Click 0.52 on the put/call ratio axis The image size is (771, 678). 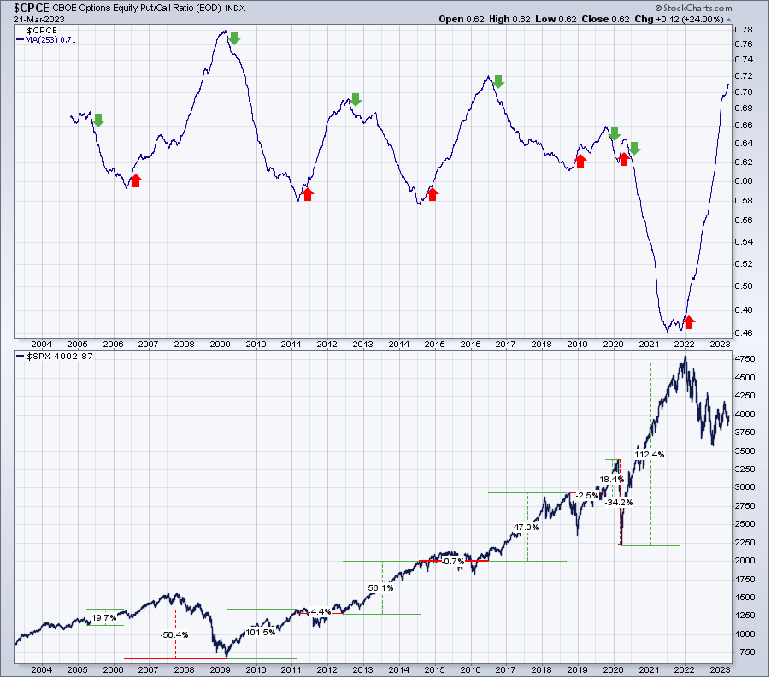pyautogui.click(x=744, y=263)
